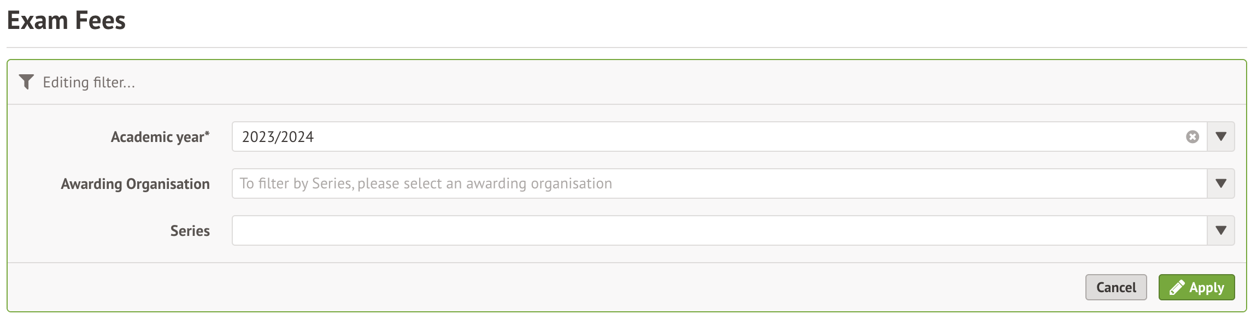The width and height of the screenshot is (1257, 320).
Task: Click the Academic year label
Action: [157, 137]
